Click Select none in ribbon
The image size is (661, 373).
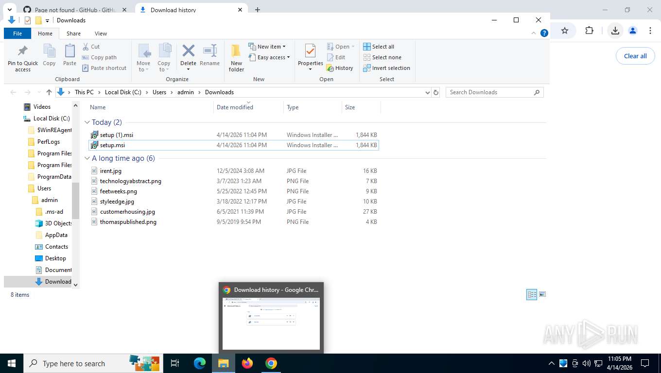pyautogui.click(x=382, y=57)
